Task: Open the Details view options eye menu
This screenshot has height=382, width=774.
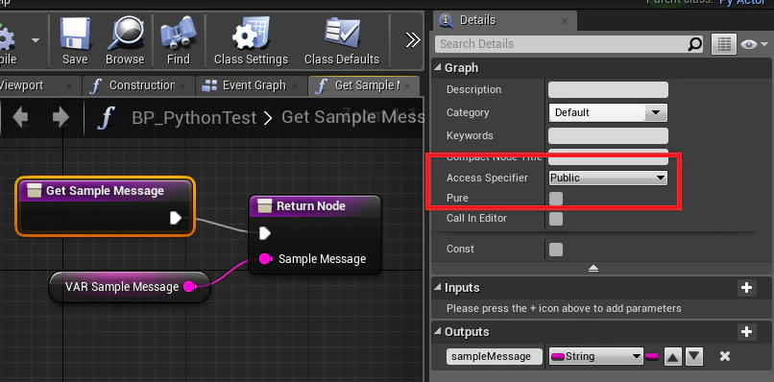Action: point(754,44)
